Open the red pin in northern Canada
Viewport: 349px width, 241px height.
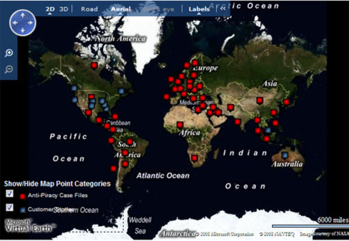click(x=94, y=65)
